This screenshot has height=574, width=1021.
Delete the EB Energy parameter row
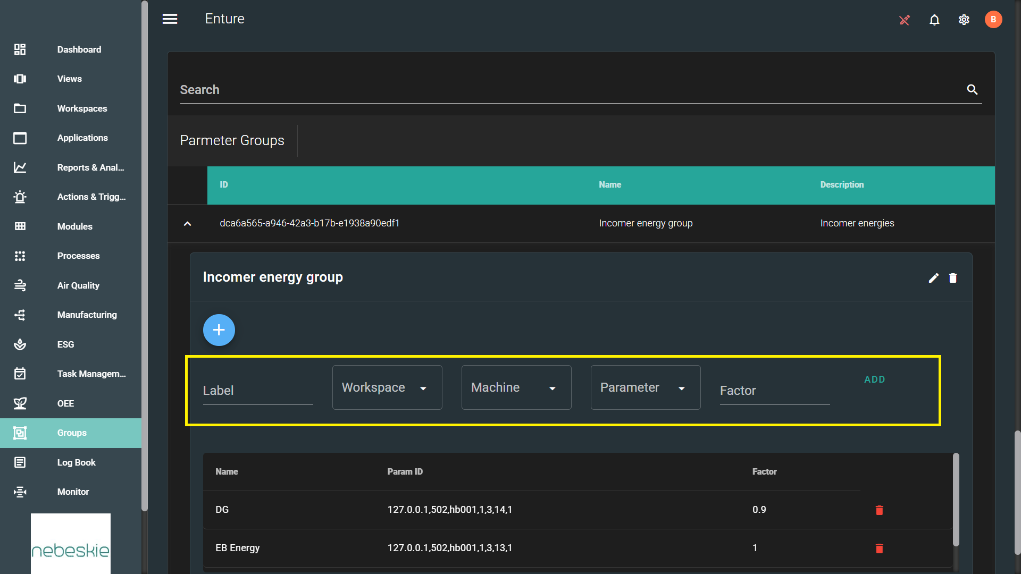880,548
